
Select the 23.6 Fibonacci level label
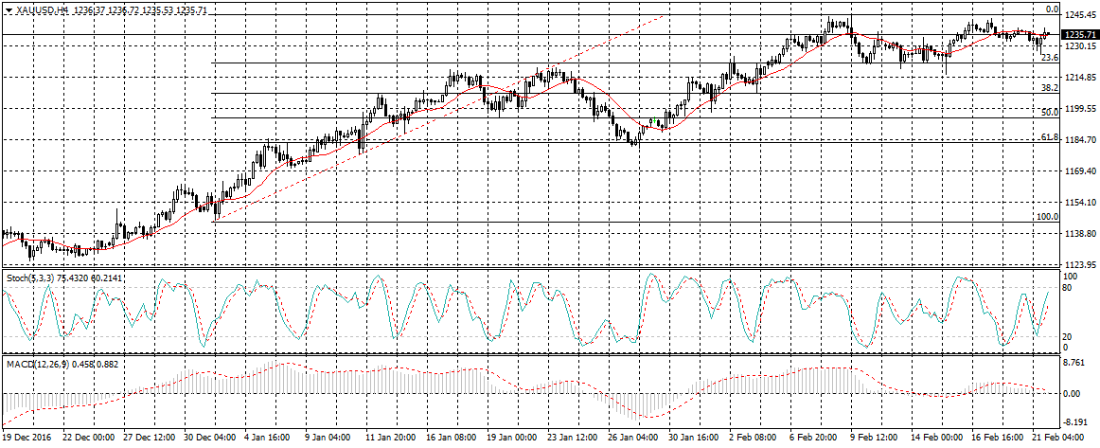(x=1049, y=58)
